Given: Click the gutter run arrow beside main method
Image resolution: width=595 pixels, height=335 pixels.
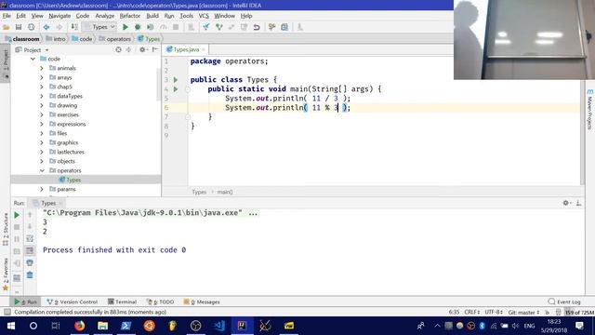Looking at the screenshot, I should pyautogui.click(x=176, y=89).
